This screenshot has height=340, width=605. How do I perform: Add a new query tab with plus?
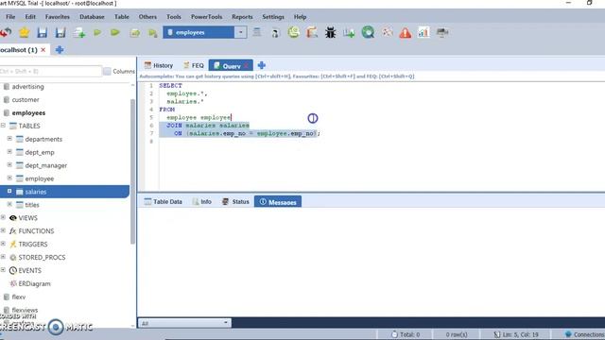pyautogui.click(x=262, y=65)
